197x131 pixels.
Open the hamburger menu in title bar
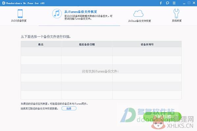[174, 3]
